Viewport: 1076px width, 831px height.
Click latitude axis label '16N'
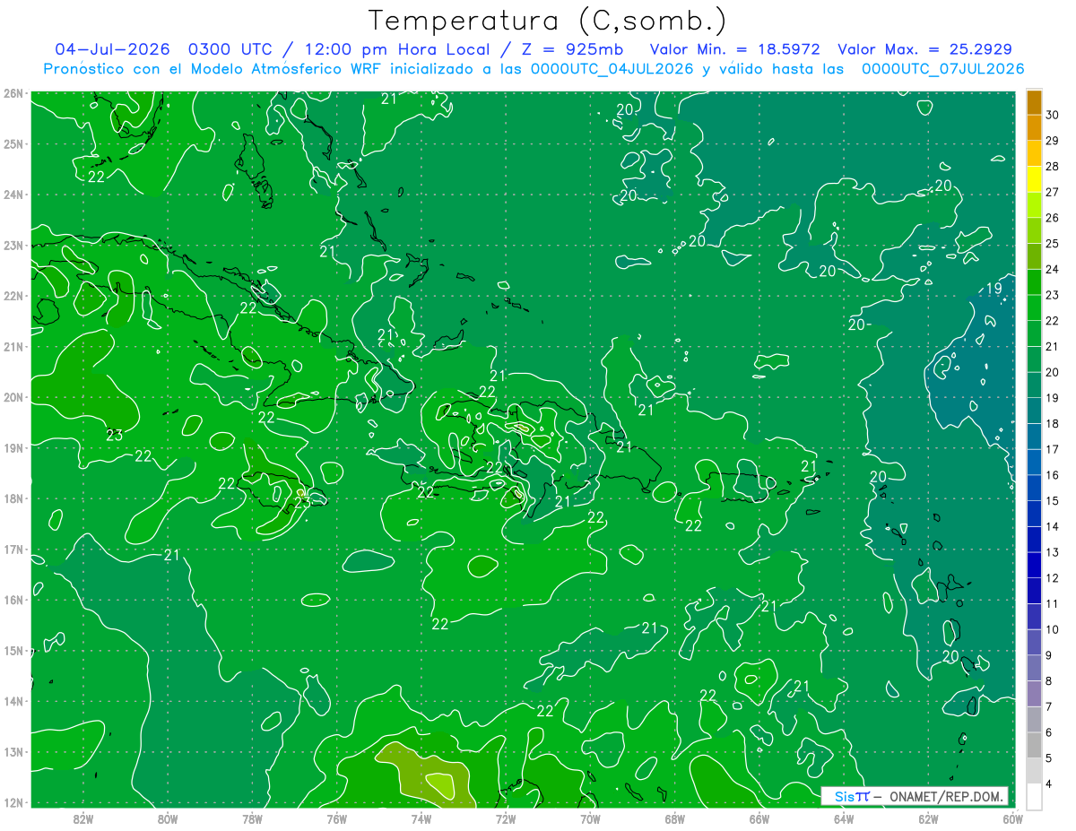(13, 600)
